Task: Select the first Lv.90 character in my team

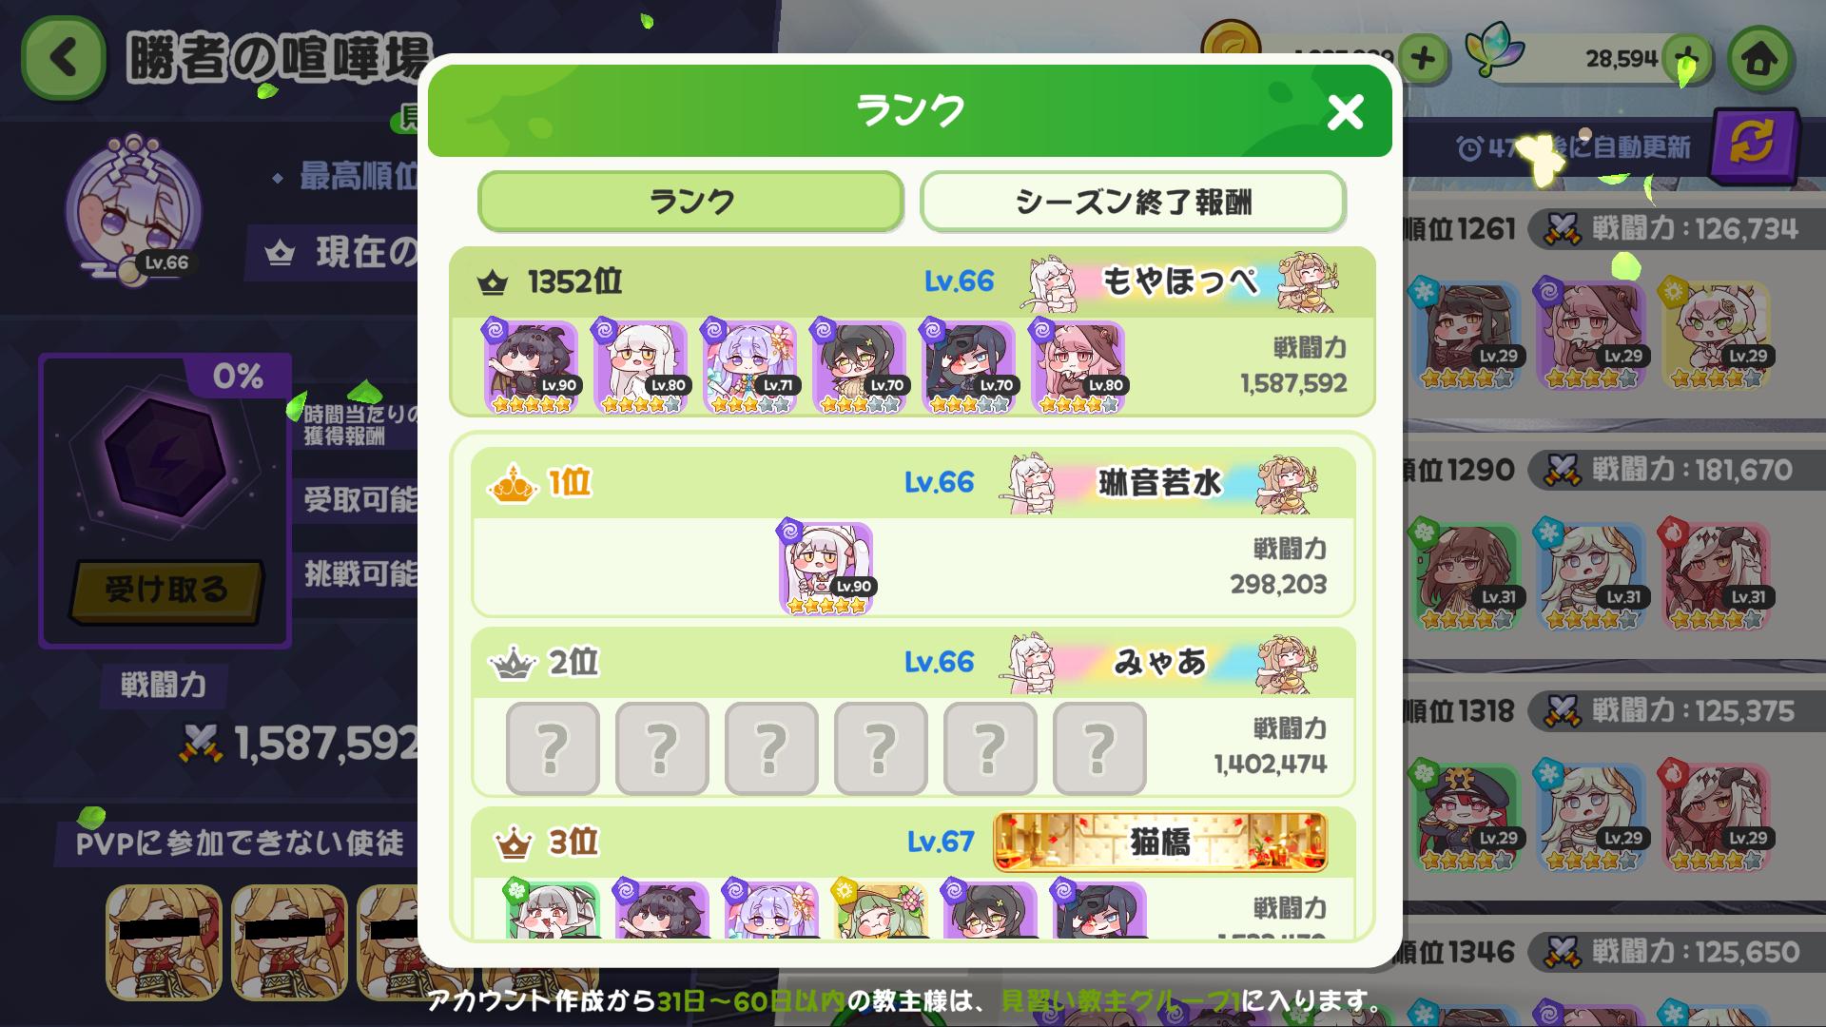Action: (531, 367)
